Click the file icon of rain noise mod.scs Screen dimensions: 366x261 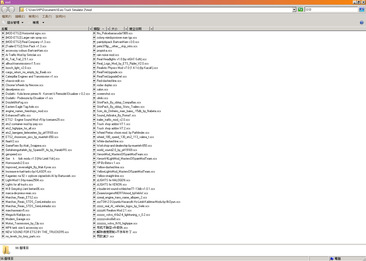click(94, 55)
